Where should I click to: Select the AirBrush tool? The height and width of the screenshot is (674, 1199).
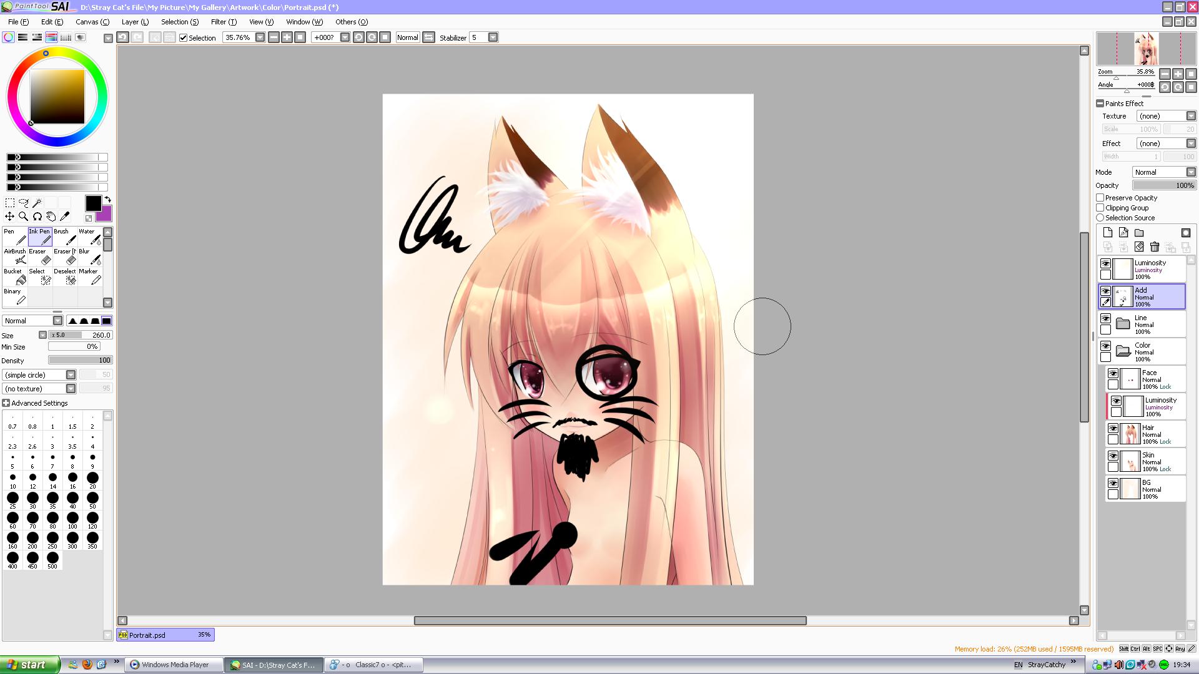pos(15,256)
